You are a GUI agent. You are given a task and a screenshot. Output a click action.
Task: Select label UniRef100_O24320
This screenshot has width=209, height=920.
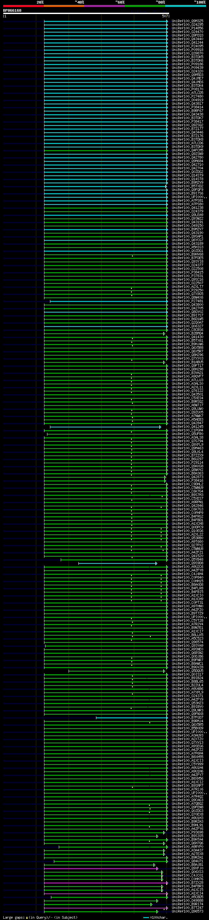[187, 71]
